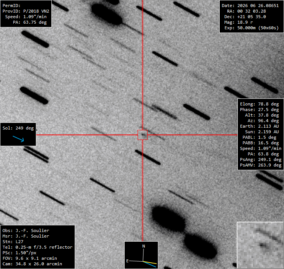284x269 pixels.
Task: Click 'Az: 96.4 deg' entry
Action: [263, 121]
